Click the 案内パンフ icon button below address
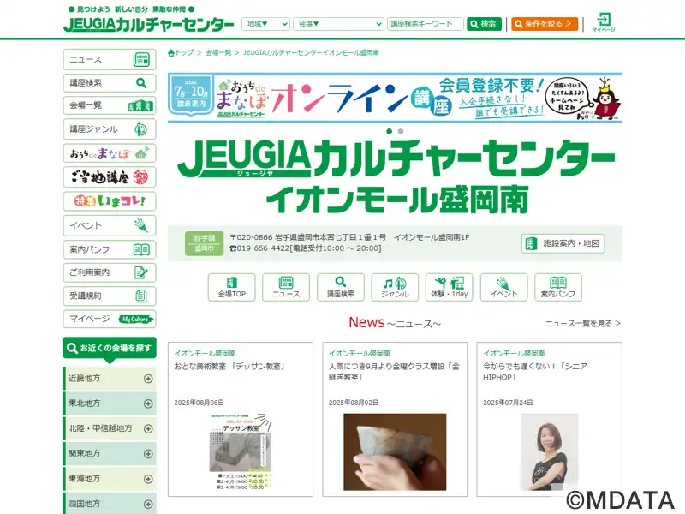The image size is (685, 514). (558, 287)
